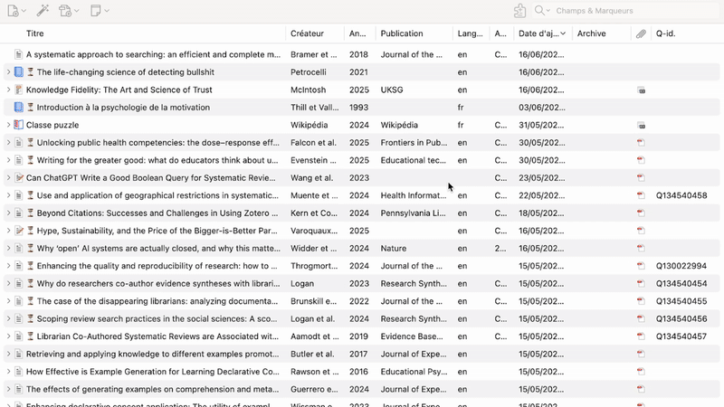Open the Add Attachment toolbar menu
Image resolution: width=724 pixels, height=407 pixels.
click(69, 11)
